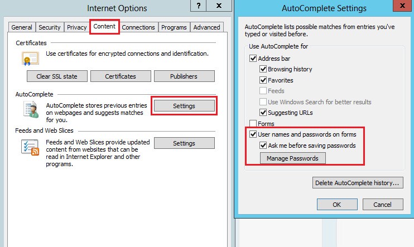
Task: Click the Feeds and Web Slices icon
Action: (29, 147)
